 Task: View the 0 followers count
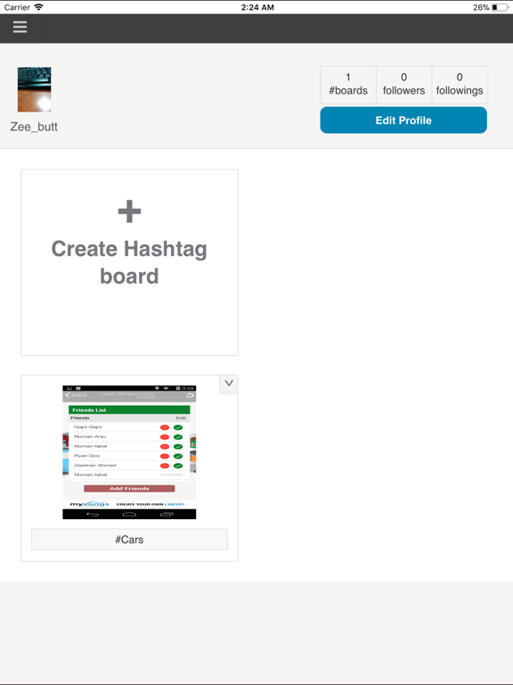[x=404, y=85]
